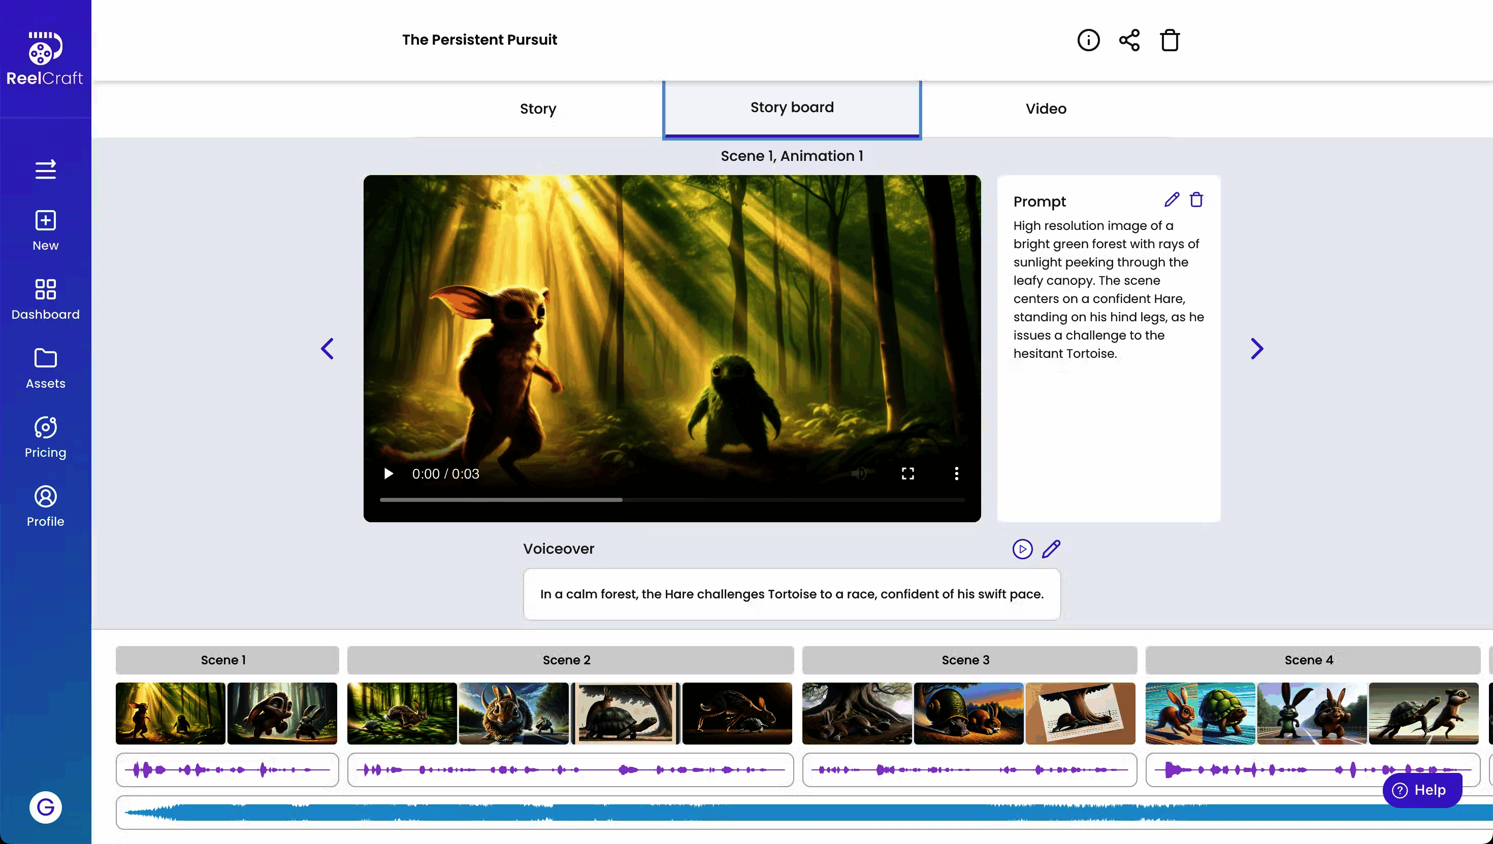Screen dimensions: 1493x844
Task: Edit the voiceover text
Action: [x=1051, y=549]
